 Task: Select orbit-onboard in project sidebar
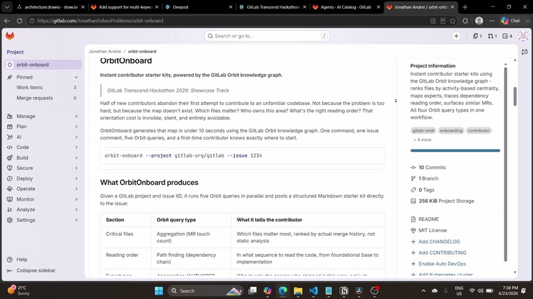(44, 65)
